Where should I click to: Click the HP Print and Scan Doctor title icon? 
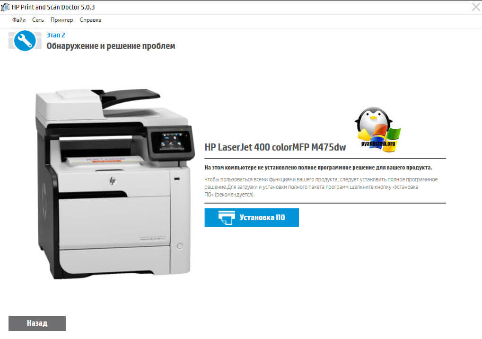(x=6, y=7)
